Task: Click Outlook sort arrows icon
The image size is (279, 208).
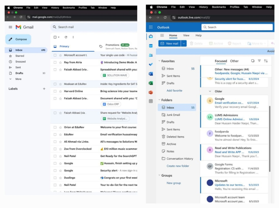Action: tap(266, 61)
